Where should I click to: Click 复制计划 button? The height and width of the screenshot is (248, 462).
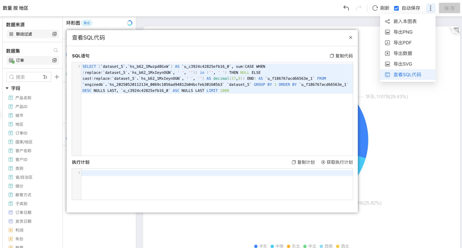coord(303,162)
